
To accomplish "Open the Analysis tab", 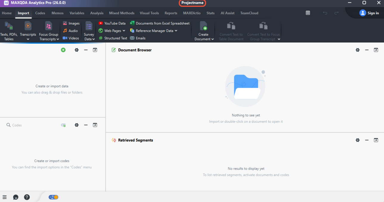I will click(97, 13).
